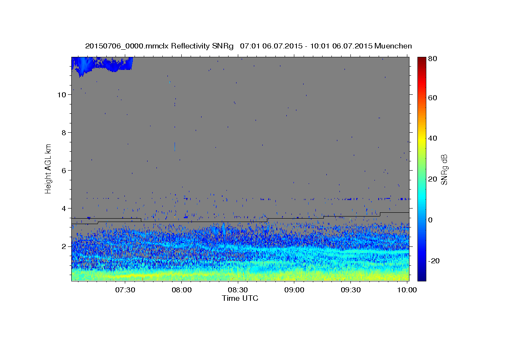Click the 10:00 time tick label
Screen dimensions: 506x337
407,290
